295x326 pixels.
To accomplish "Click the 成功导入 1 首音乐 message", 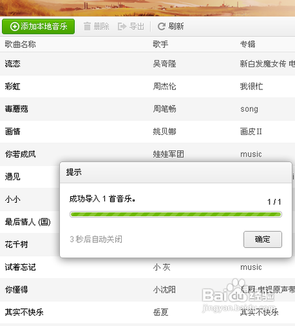I will coord(102,199).
